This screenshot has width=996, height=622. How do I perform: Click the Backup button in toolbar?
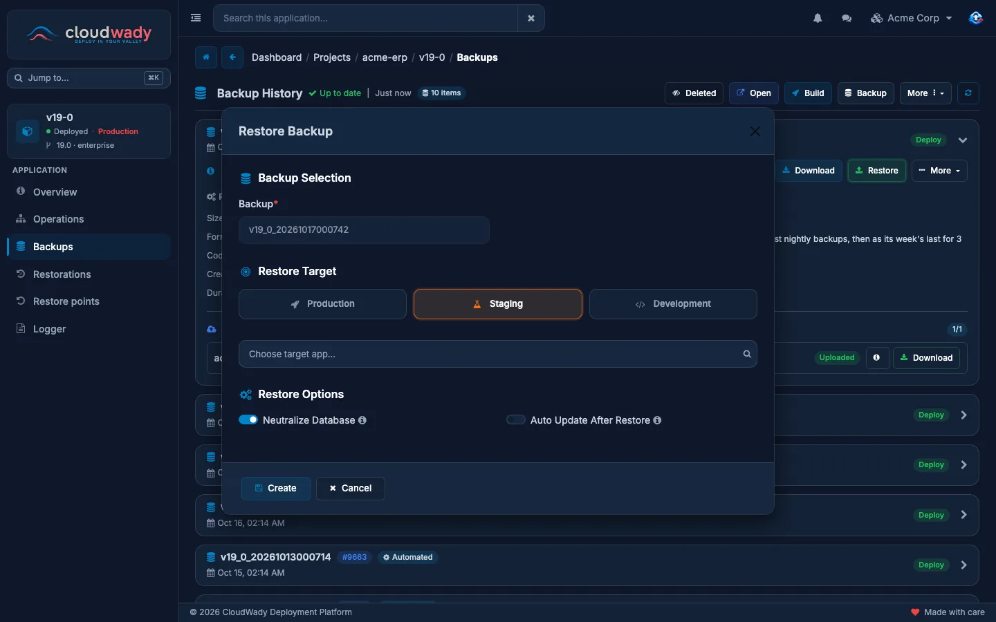pos(865,93)
